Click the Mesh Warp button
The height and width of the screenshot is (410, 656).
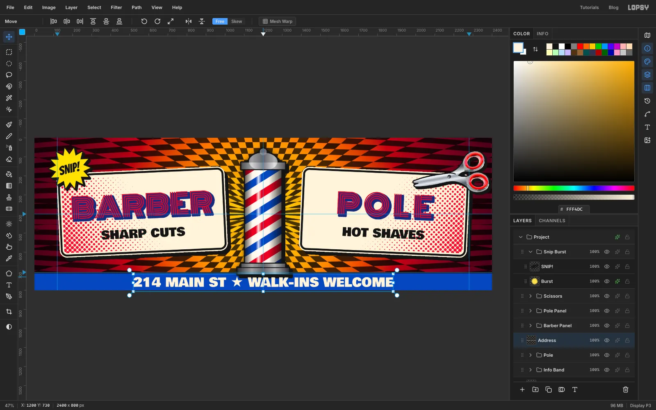click(278, 21)
